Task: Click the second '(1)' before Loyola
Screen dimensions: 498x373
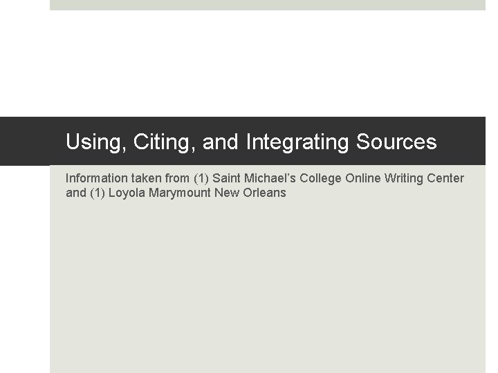Action: (x=97, y=193)
